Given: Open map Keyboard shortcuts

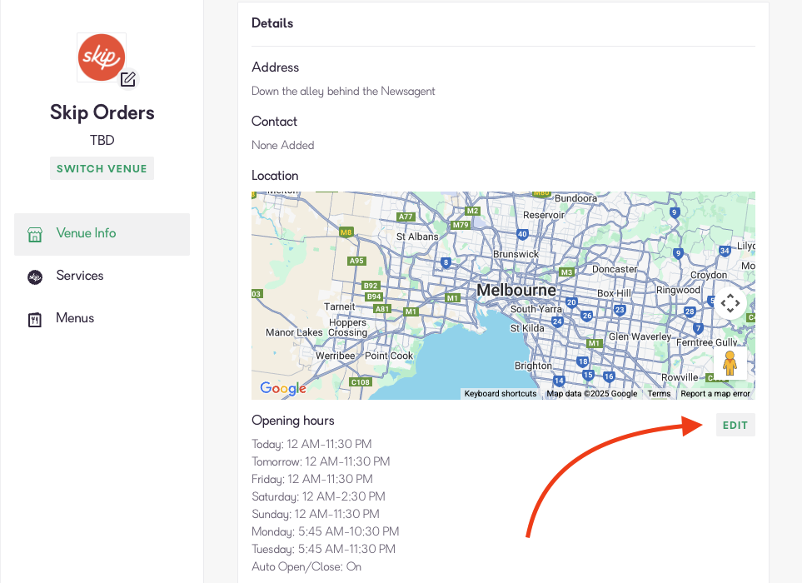Looking at the screenshot, I should 500,394.
